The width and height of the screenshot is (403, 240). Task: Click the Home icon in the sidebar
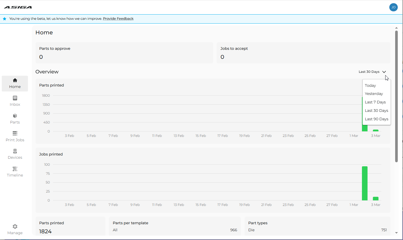(15, 80)
